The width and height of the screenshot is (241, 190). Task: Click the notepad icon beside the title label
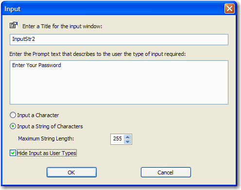pyautogui.click(x=14, y=25)
